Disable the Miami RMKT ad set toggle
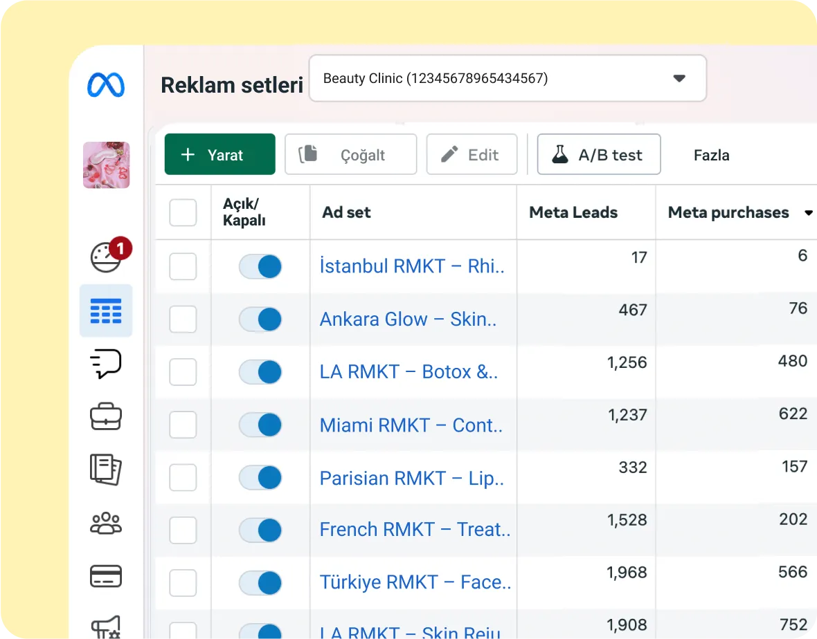817x639 pixels. pyautogui.click(x=260, y=425)
